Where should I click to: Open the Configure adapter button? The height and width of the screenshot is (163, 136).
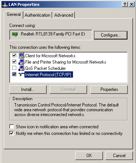(111, 35)
